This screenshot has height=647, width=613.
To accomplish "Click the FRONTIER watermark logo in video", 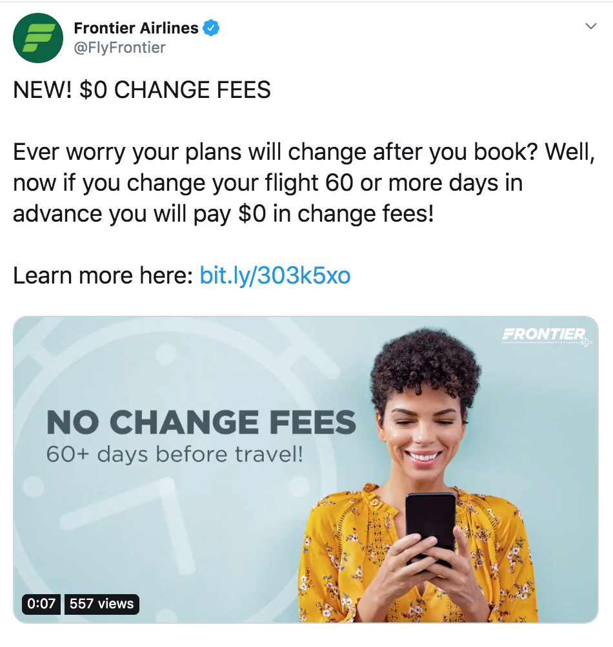I will click(545, 334).
